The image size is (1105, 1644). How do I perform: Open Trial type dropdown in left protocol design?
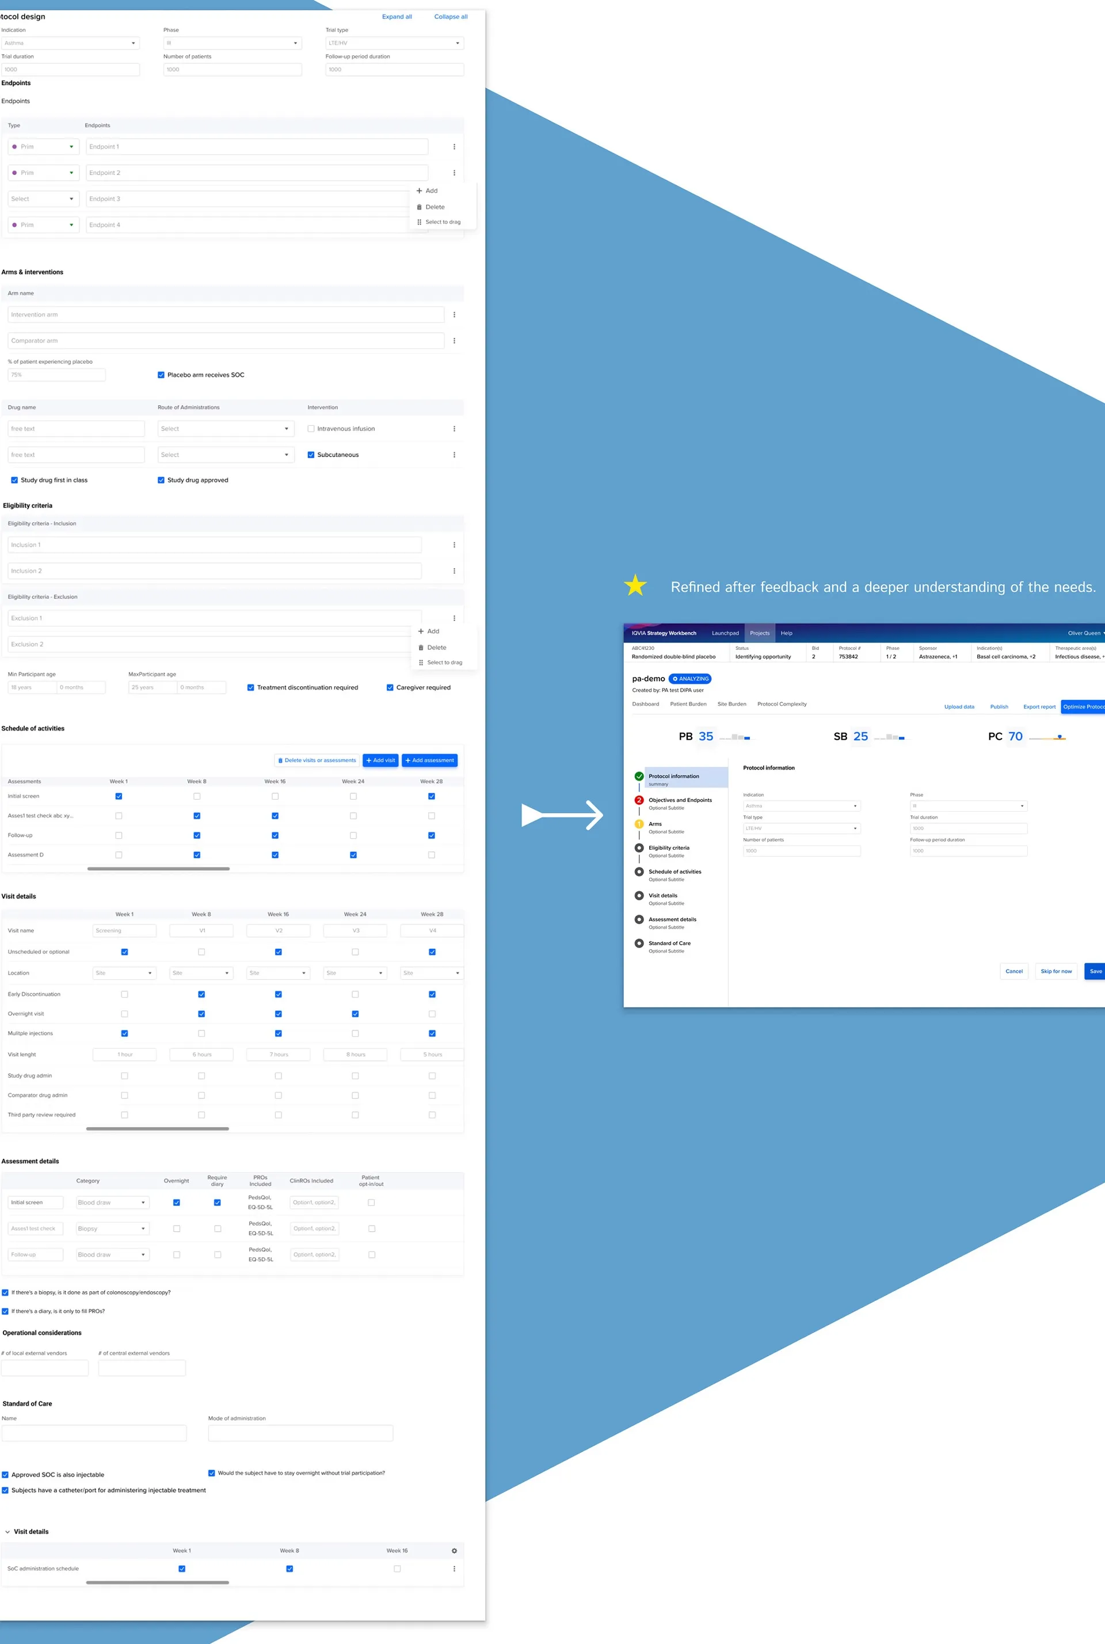point(395,43)
